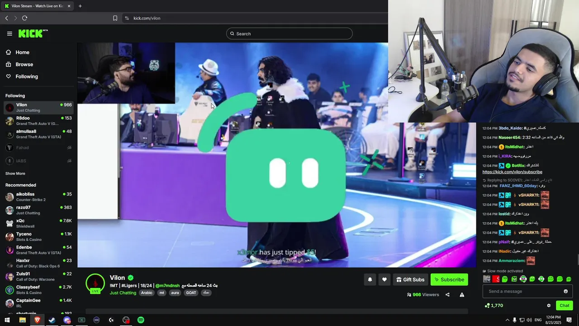Open the emoji picker in chat input
Image resolution: width=579 pixels, height=326 pixels.
565,291
